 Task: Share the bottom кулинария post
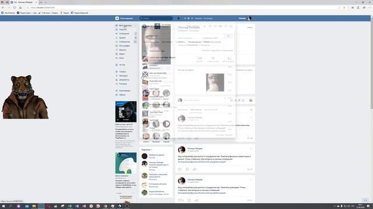pos(196,200)
